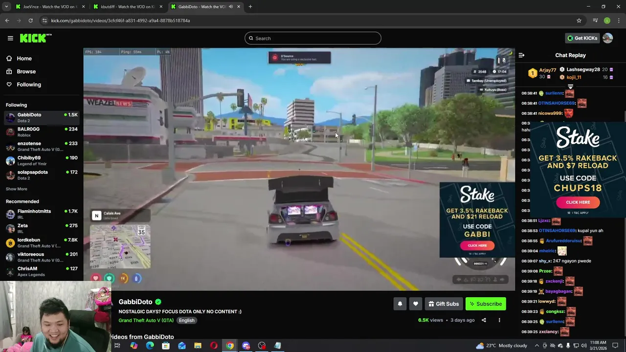Open Flaminhotmitts recommended channel
The width and height of the screenshot is (626, 352).
42,214
